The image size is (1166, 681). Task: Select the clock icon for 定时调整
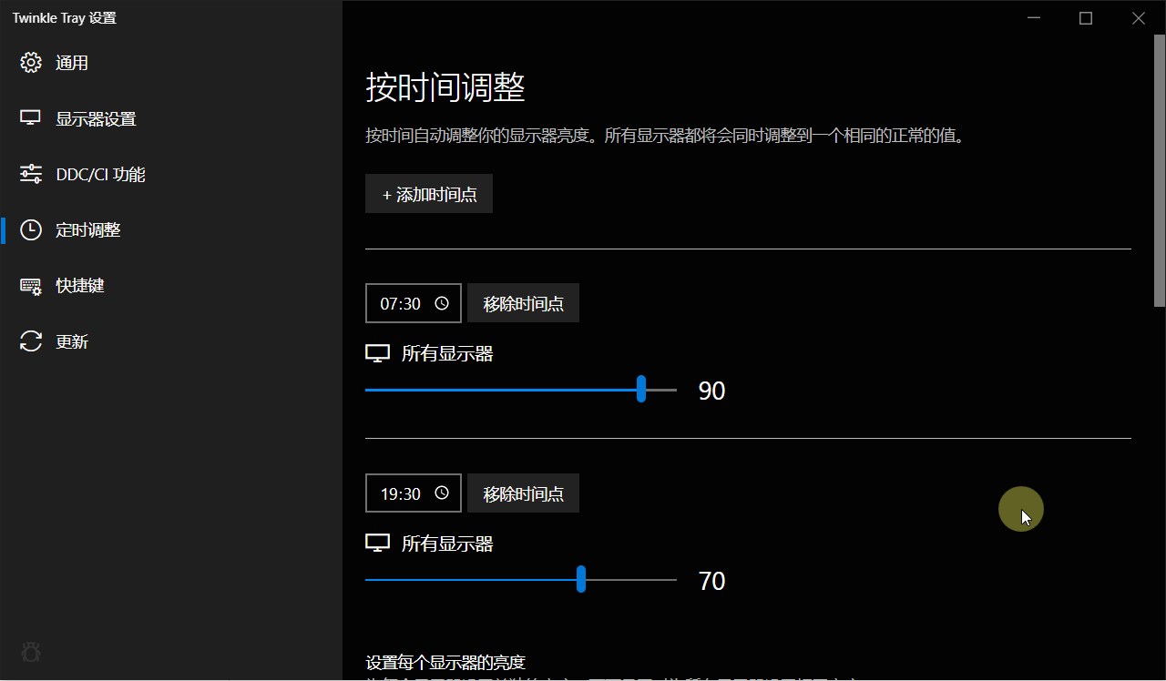tap(30, 229)
